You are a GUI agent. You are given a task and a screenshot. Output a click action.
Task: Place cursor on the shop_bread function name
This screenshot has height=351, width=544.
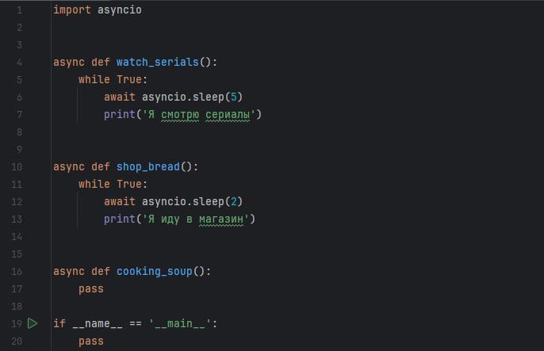pyautogui.click(x=147, y=166)
